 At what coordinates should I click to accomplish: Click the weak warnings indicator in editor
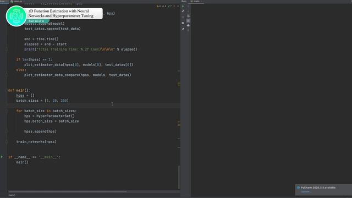tap(164, 6)
